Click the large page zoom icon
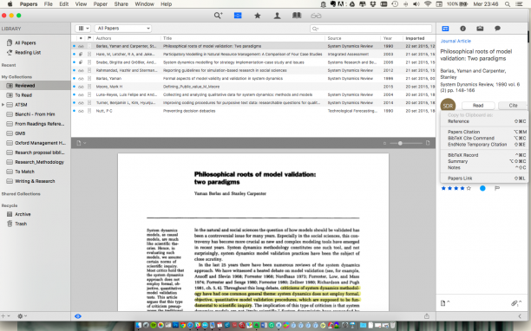Screen dimensions: 531x331 [428, 143]
